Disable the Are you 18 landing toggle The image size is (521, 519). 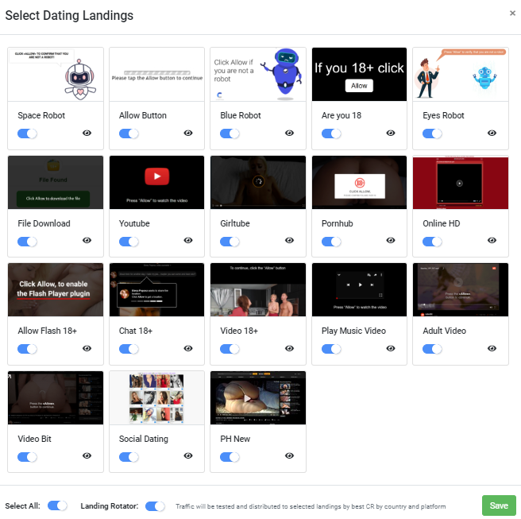(x=331, y=134)
